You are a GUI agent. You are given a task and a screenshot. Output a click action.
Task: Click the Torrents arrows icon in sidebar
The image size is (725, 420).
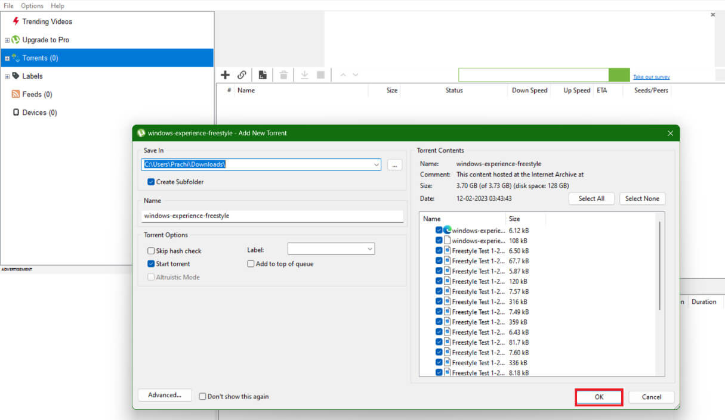pyautogui.click(x=16, y=58)
